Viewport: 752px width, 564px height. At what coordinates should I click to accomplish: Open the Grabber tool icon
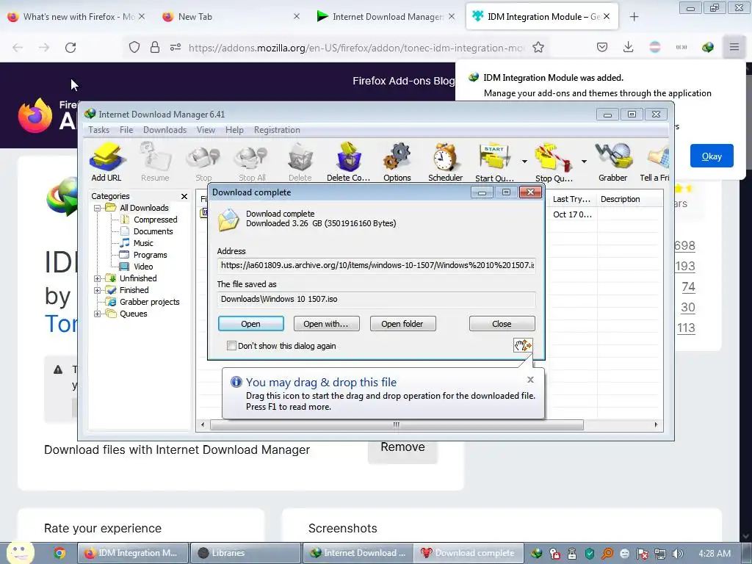[x=613, y=162]
